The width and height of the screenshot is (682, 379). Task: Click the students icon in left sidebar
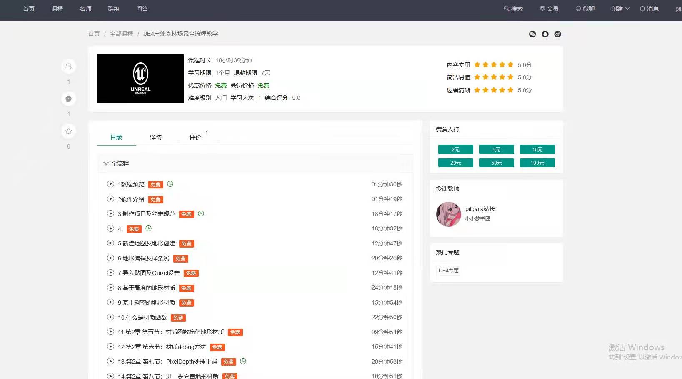[69, 66]
